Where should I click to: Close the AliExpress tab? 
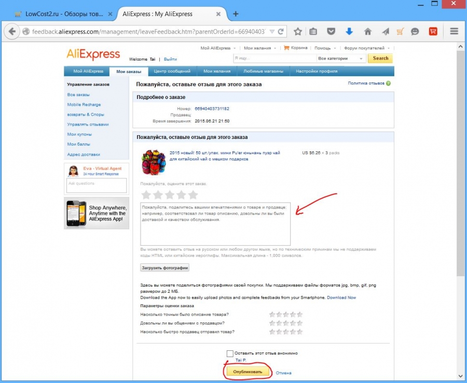tap(218, 14)
